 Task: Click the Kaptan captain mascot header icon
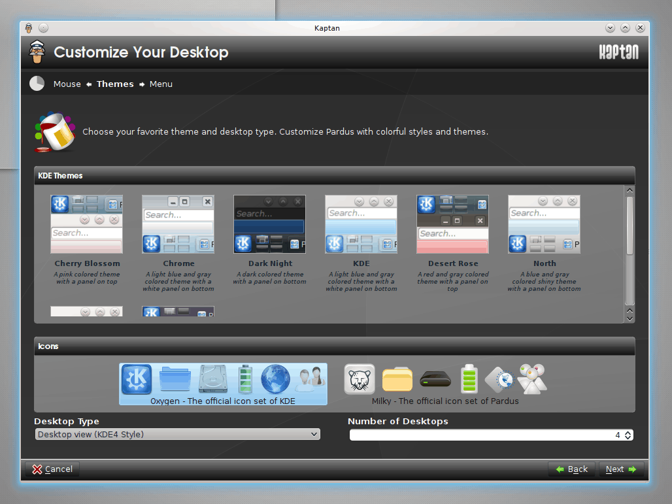37,52
